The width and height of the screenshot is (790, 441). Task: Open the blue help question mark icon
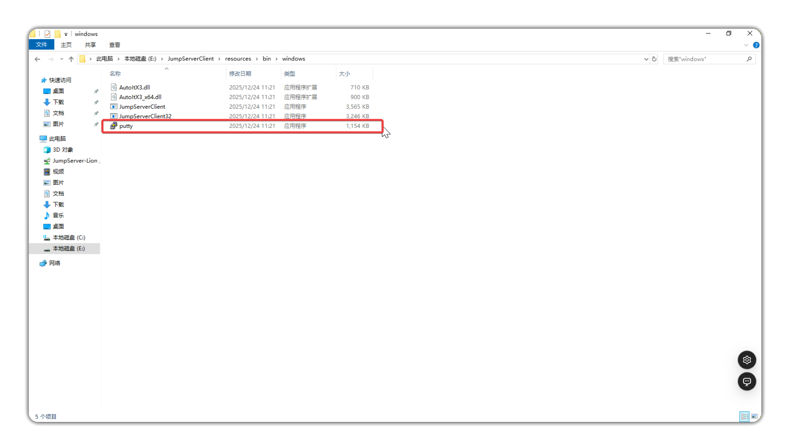tap(756, 45)
